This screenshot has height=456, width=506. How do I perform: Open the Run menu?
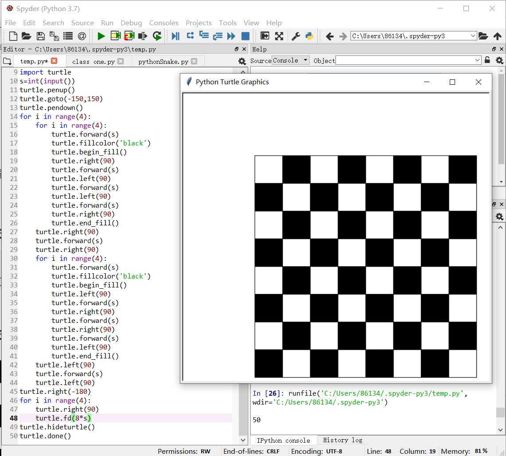click(107, 23)
